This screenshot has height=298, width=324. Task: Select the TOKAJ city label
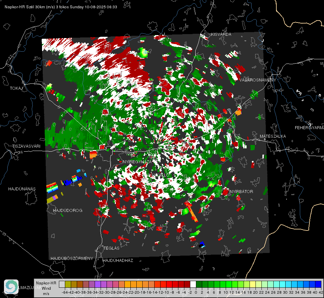(16, 88)
